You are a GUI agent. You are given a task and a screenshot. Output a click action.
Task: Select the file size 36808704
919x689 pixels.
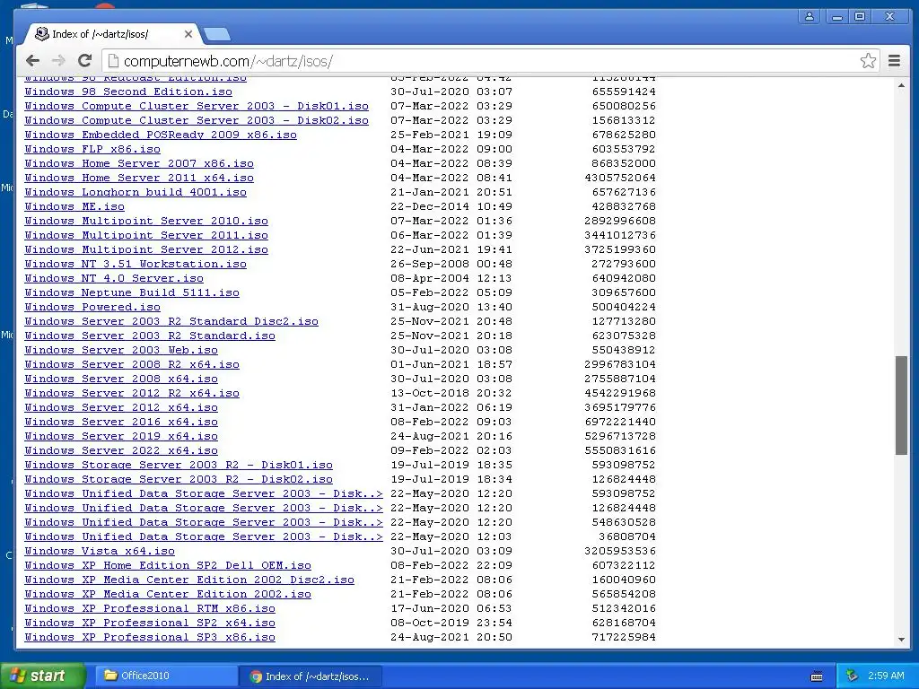coord(627,536)
